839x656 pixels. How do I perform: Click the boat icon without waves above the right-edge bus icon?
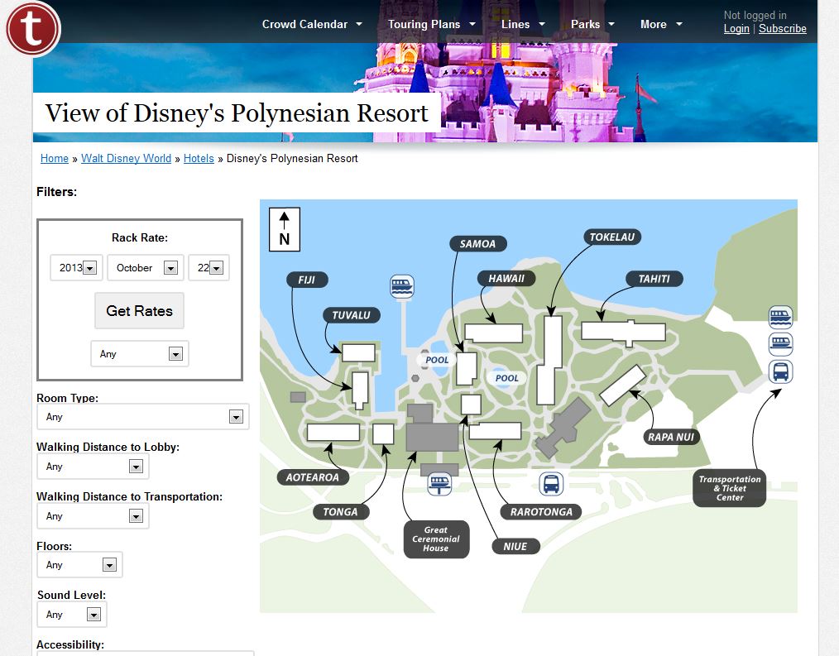pos(780,343)
